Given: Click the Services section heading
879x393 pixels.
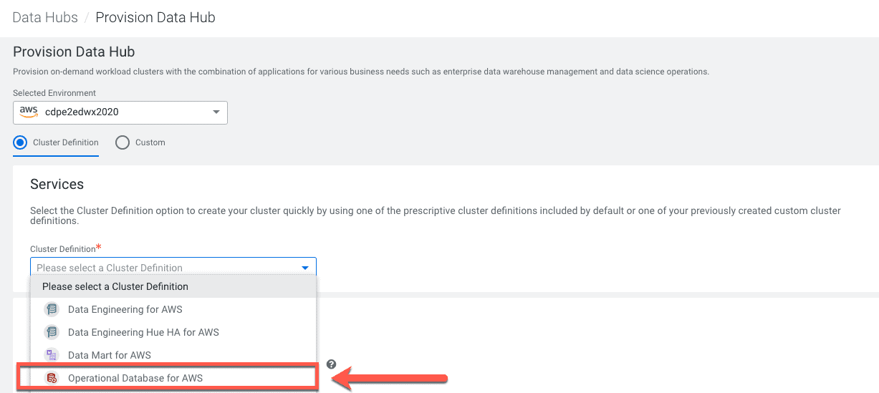Looking at the screenshot, I should (57, 184).
